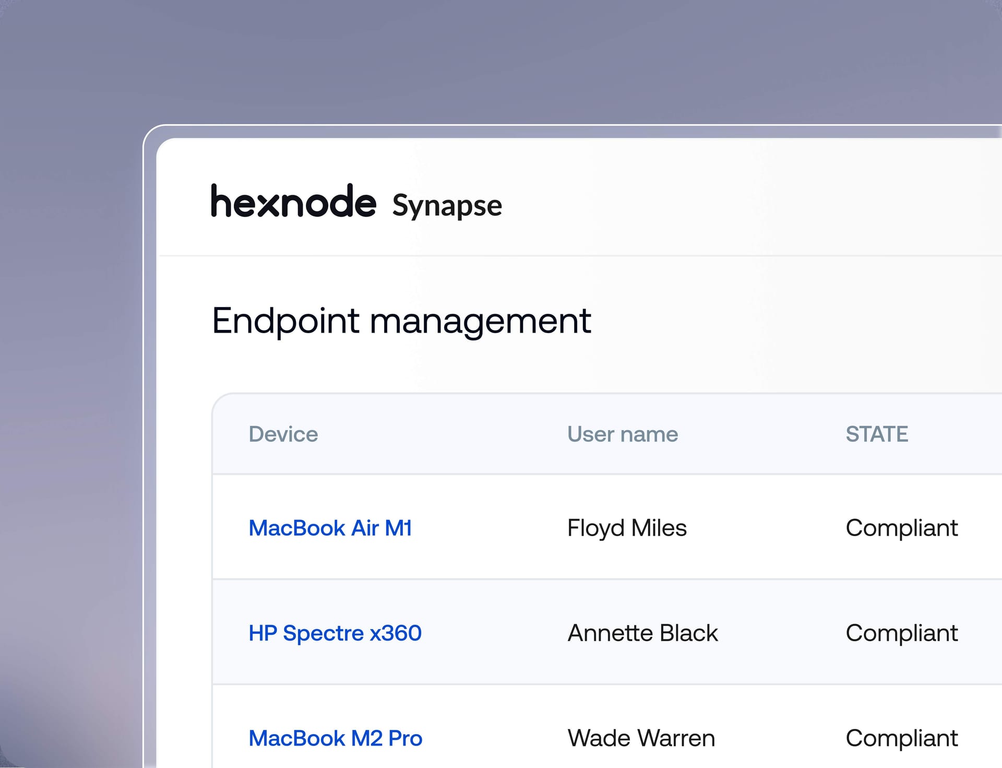Open the MacBook M2 Pro device link
Screen dimensions: 1002x768
pyautogui.click(x=336, y=738)
